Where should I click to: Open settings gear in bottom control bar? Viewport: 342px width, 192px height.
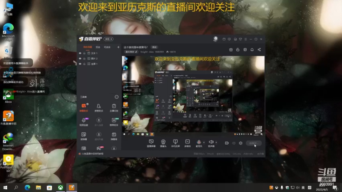pyautogui.click(x=241, y=143)
